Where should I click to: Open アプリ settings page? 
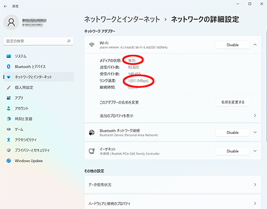click(x=38, y=98)
